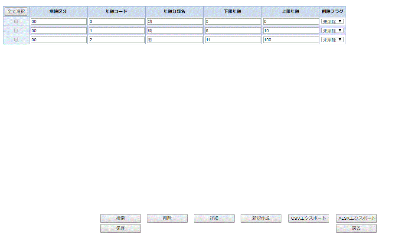
Task: Focus 下限年齢 field containing 6
Action: click(x=233, y=30)
